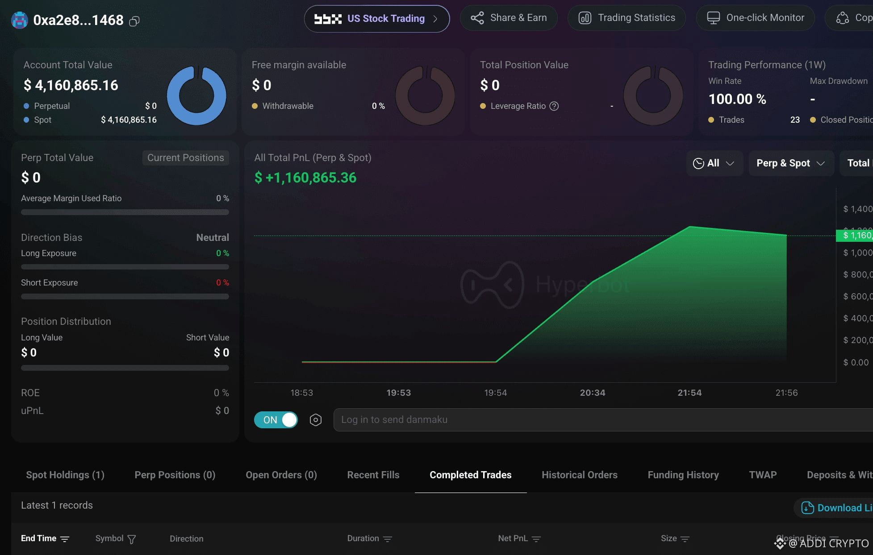873x555 pixels.
Task: Open Trading Statistics
Action: click(x=627, y=18)
